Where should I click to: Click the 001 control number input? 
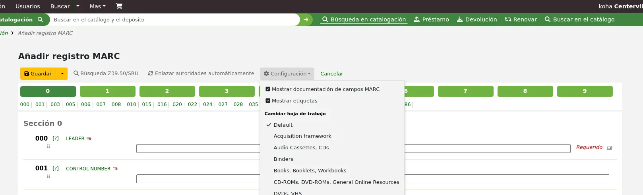point(372,179)
